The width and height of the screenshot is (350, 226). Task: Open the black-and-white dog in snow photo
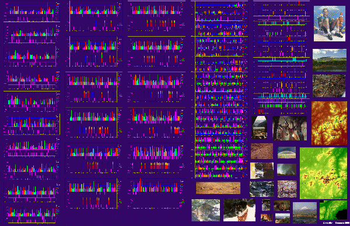tap(239, 210)
